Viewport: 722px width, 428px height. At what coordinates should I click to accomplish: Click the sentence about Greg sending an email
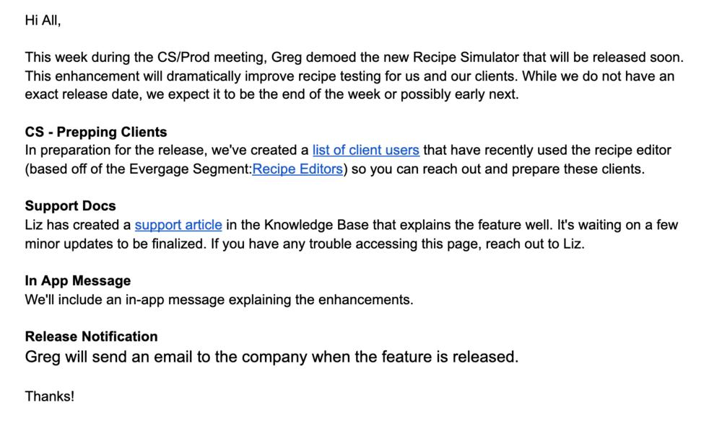(271, 357)
